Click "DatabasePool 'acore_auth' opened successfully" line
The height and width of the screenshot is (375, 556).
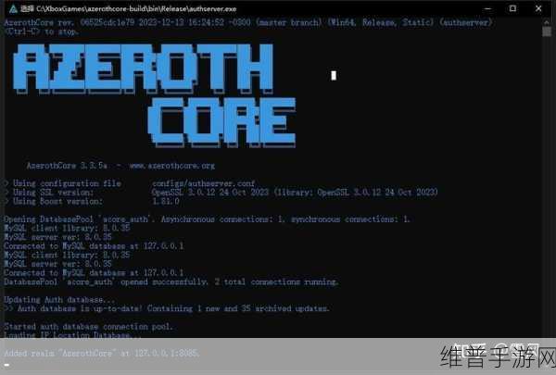[x=171, y=281]
